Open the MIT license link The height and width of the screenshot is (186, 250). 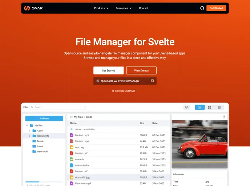point(133,91)
